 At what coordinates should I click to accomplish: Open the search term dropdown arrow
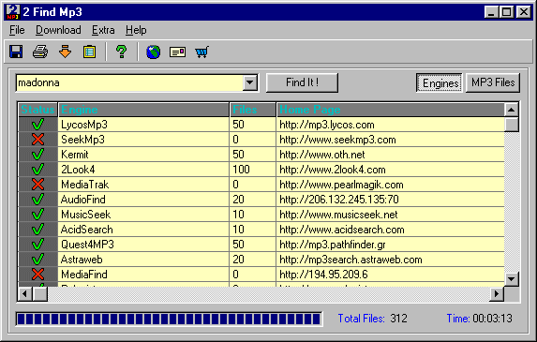(250, 82)
